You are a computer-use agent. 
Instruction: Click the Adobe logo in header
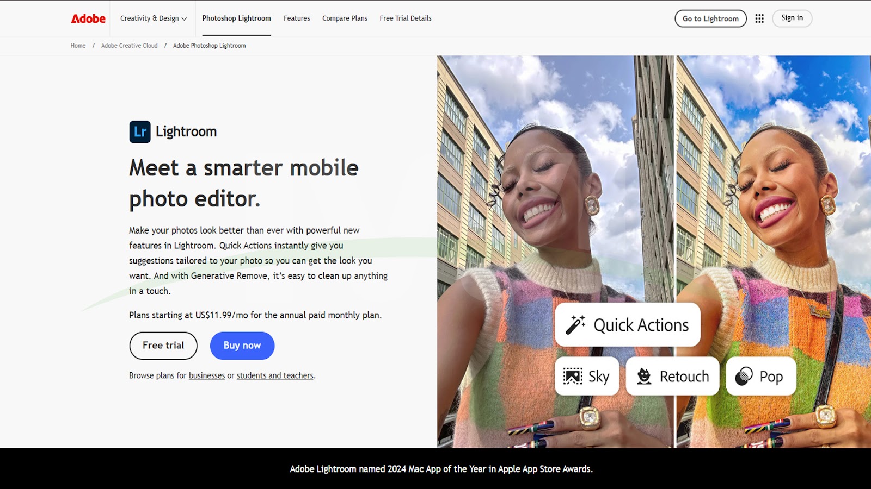click(88, 18)
